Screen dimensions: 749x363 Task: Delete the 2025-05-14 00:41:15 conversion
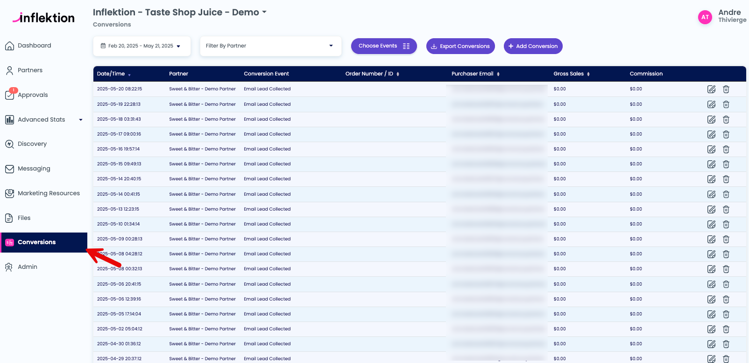tap(726, 194)
